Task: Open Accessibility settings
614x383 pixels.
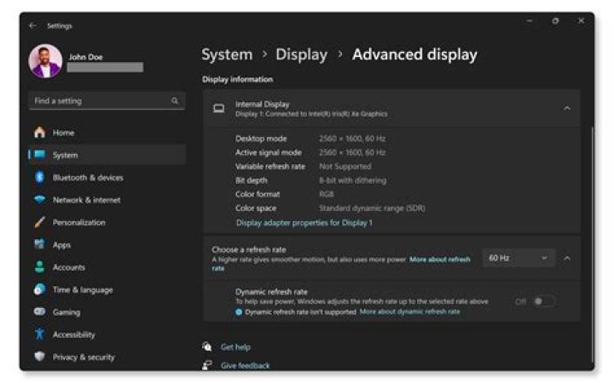Action: [107, 334]
